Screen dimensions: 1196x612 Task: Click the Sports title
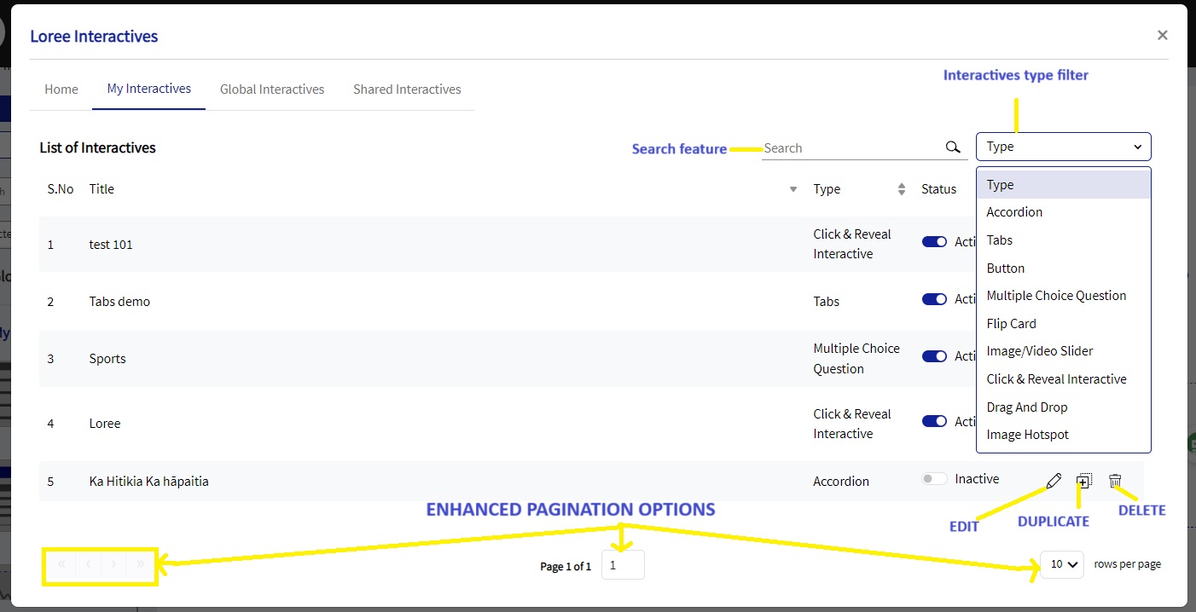107,359
